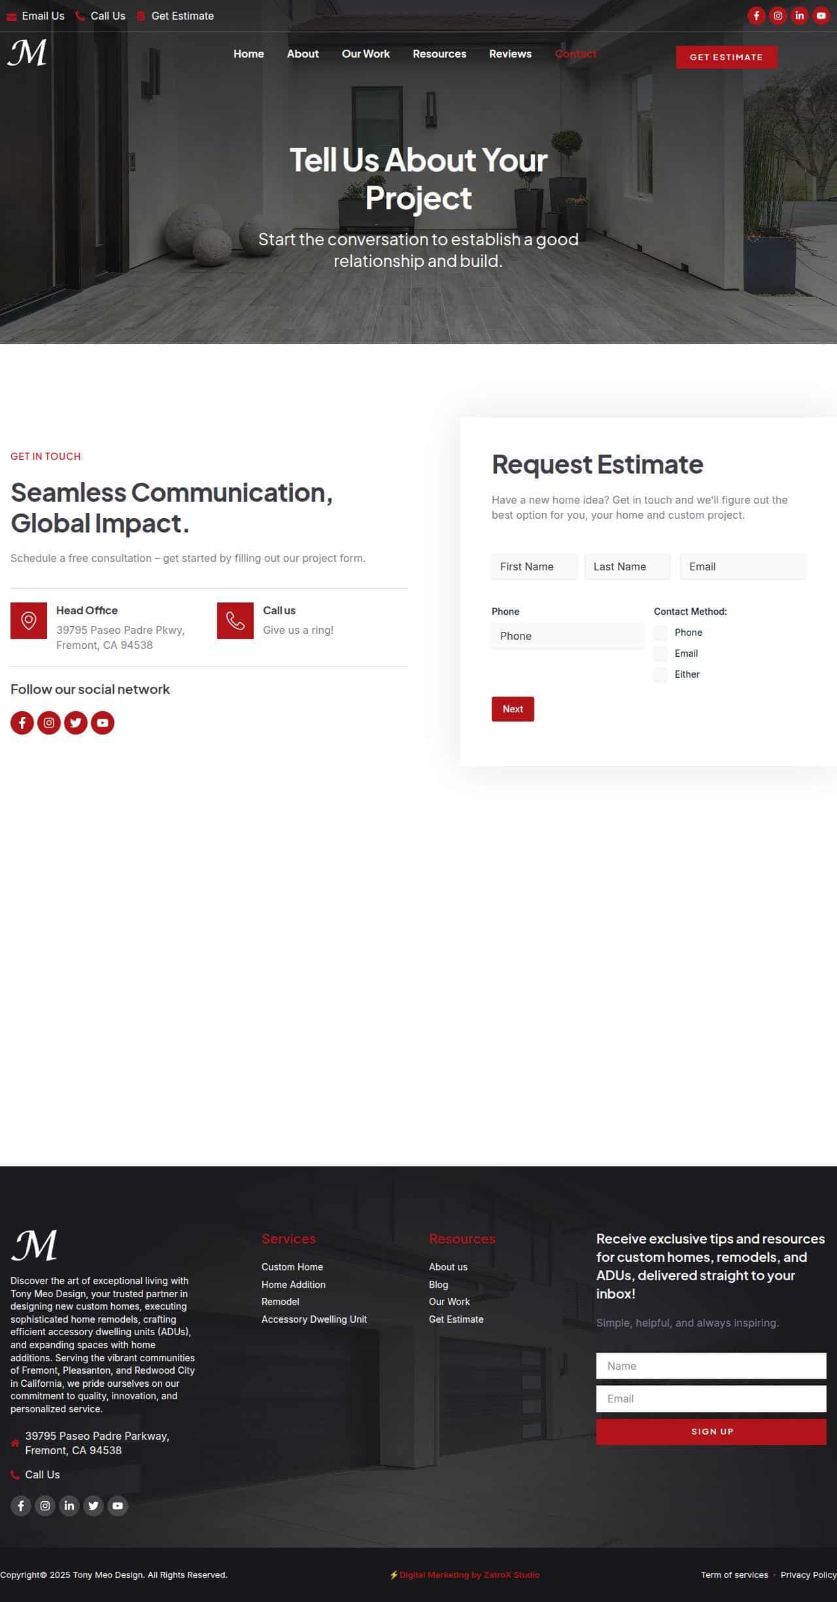Image resolution: width=837 pixels, height=1602 pixels.
Task: Select the Either contact method checkbox
Action: [660, 674]
